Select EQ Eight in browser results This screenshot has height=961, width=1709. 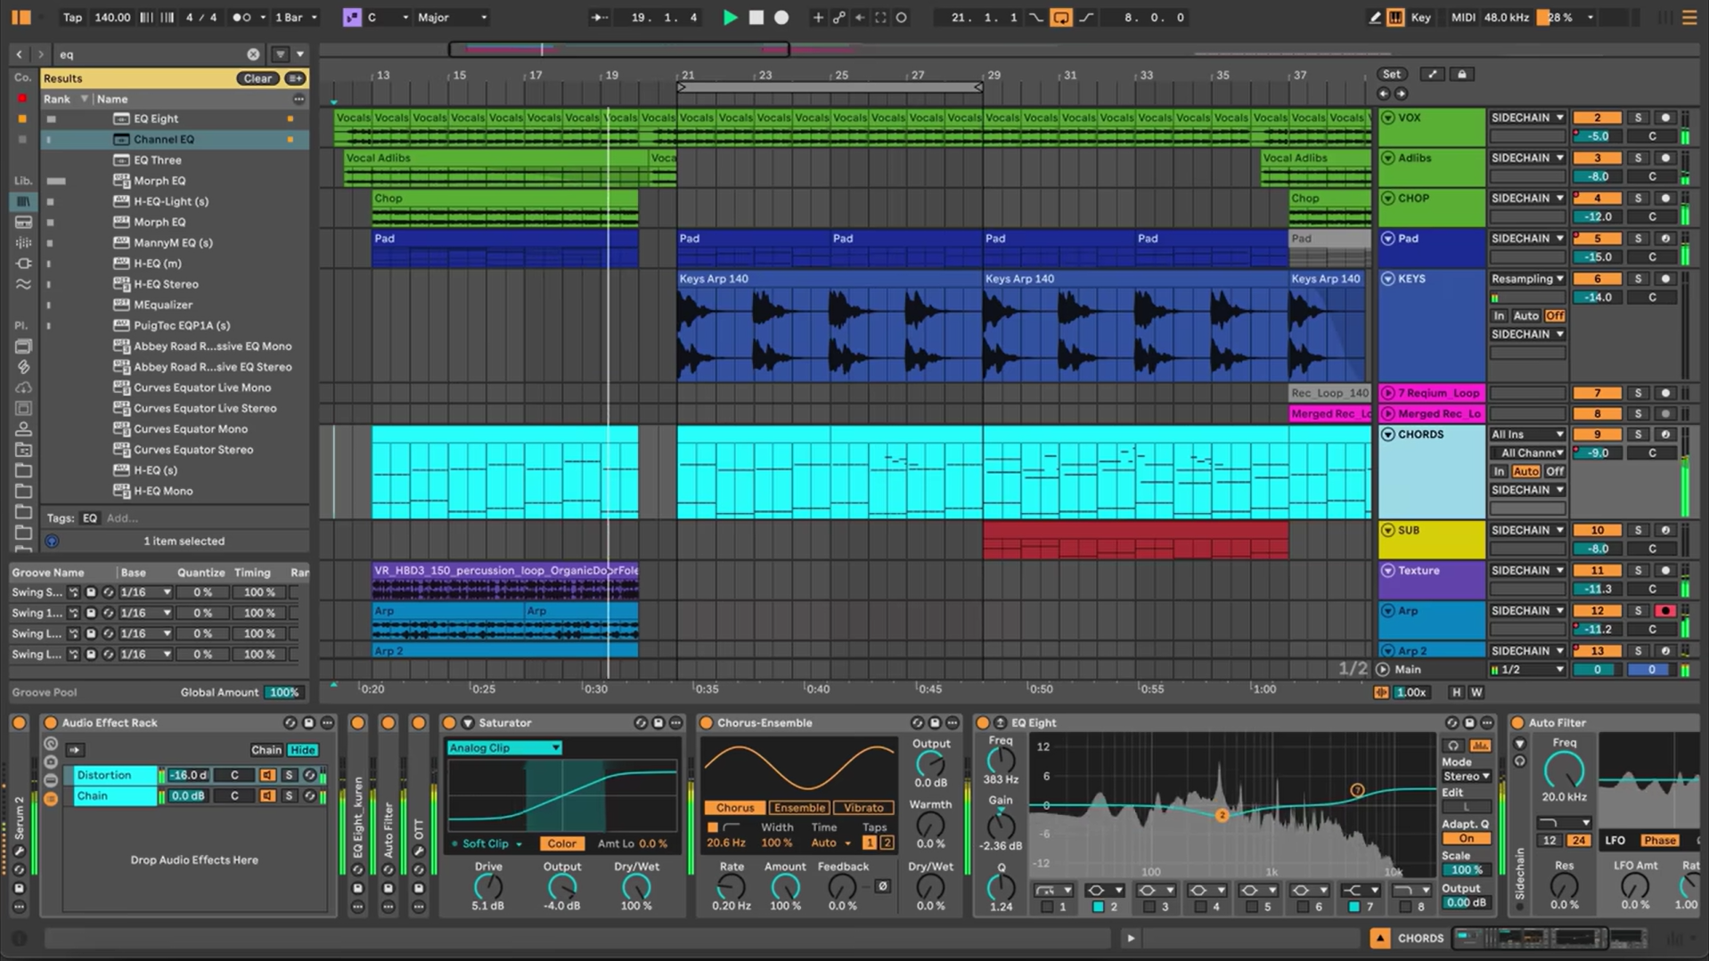tap(156, 118)
